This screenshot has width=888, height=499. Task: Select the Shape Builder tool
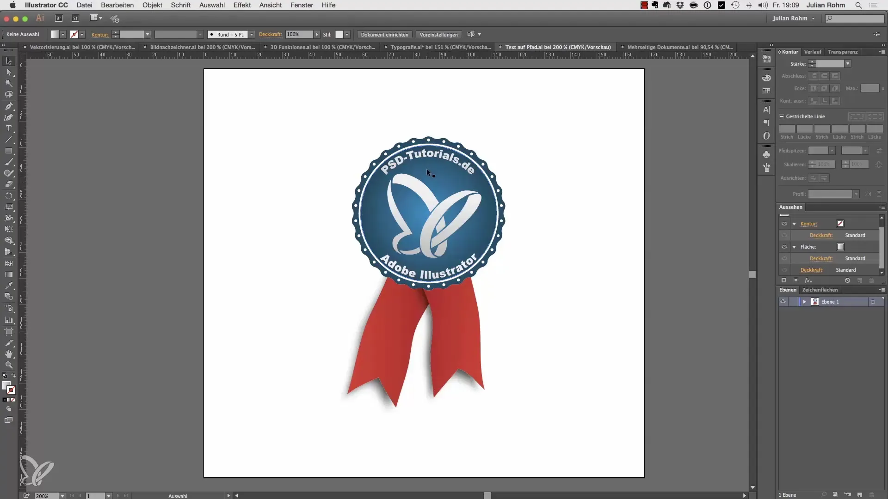8,241
